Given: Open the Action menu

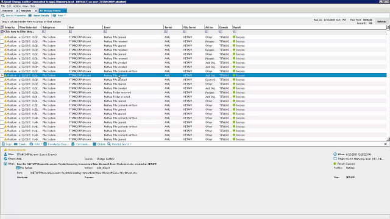Looking at the screenshot, I should [17, 6].
